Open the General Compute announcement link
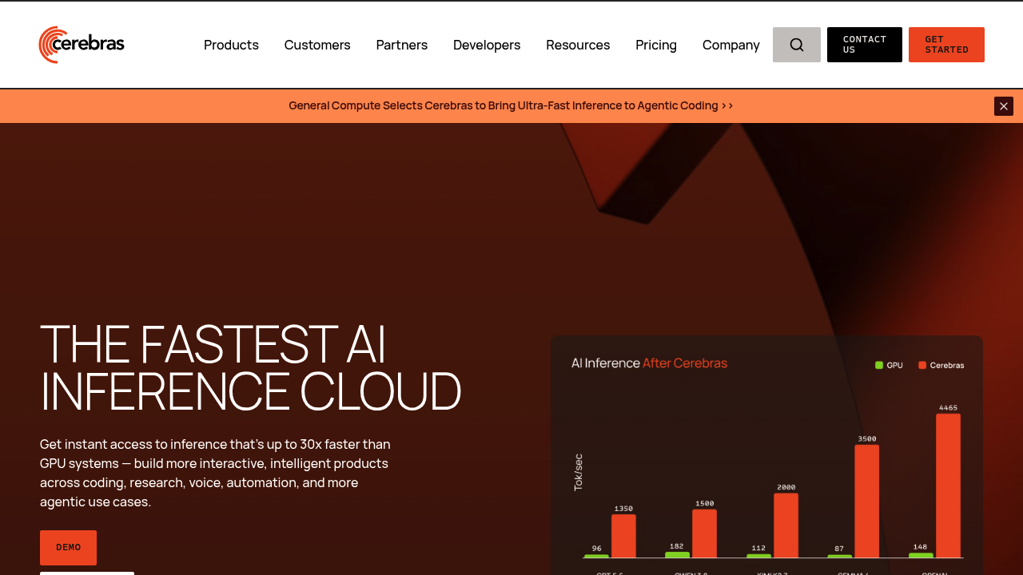The height and width of the screenshot is (575, 1023). pyautogui.click(x=511, y=105)
